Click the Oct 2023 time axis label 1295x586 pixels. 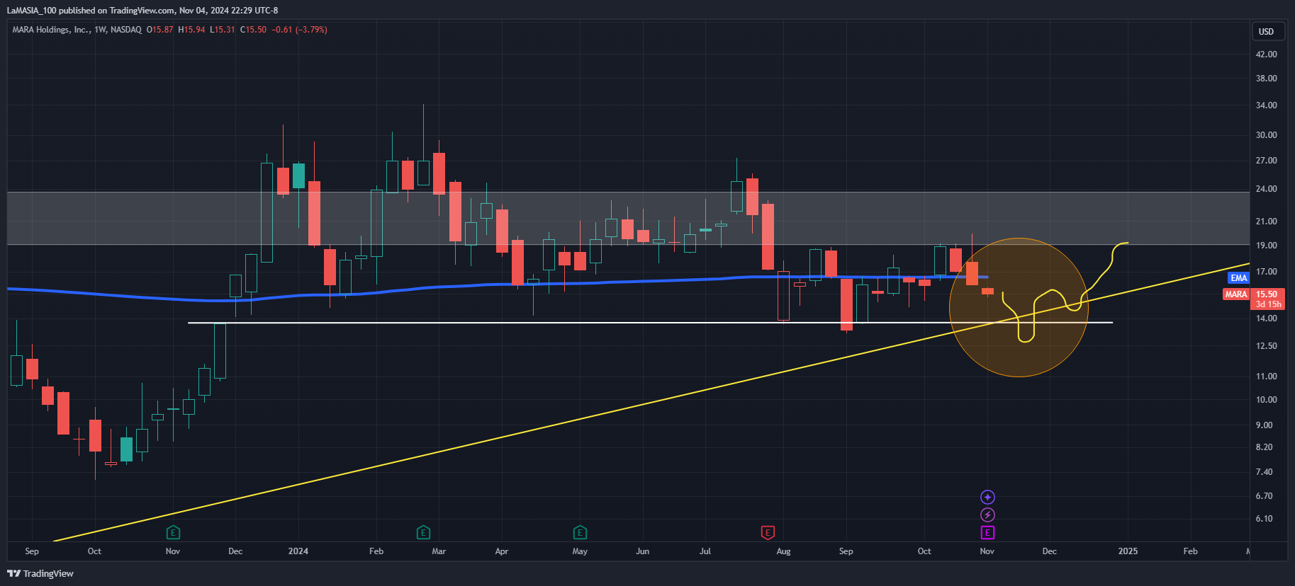tap(94, 551)
